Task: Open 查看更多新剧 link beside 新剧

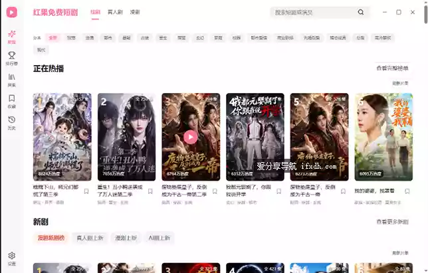Action: coord(392,222)
